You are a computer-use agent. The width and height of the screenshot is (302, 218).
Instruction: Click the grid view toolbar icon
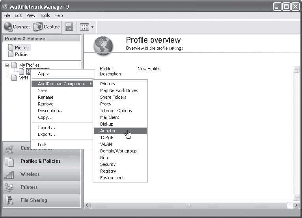tap(84, 27)
